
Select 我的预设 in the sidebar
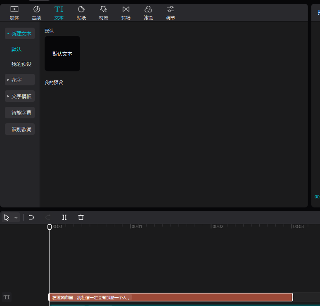[x=21, y=64]
